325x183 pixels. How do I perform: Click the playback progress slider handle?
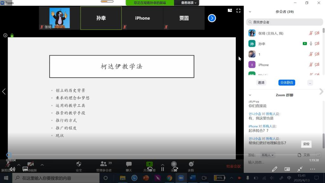tap(9, 155)
